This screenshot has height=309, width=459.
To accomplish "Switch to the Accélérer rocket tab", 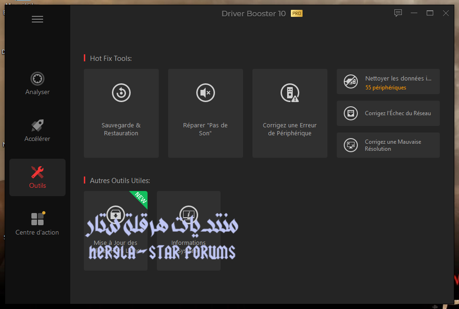I will pos(37,131).
